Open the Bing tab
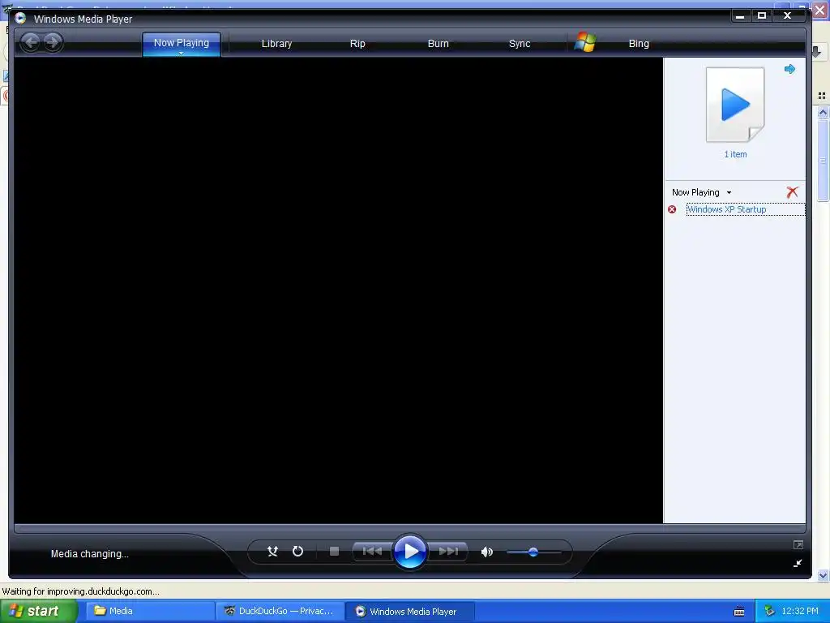This screenshot has width=830, height=623. pyautogui.click(x=639, y=44)
